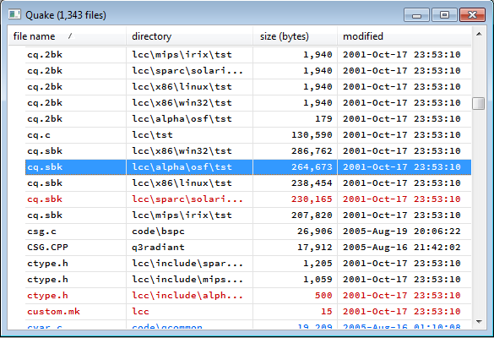Click the Quake window title bar icon

click(x=14, y=14)
